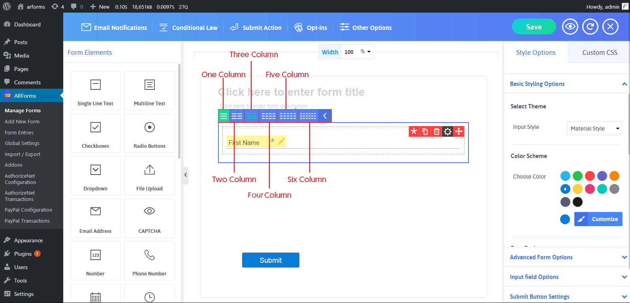This screenshot has height=303, width=630.
Task: Click the Save button
Action: 534,27
